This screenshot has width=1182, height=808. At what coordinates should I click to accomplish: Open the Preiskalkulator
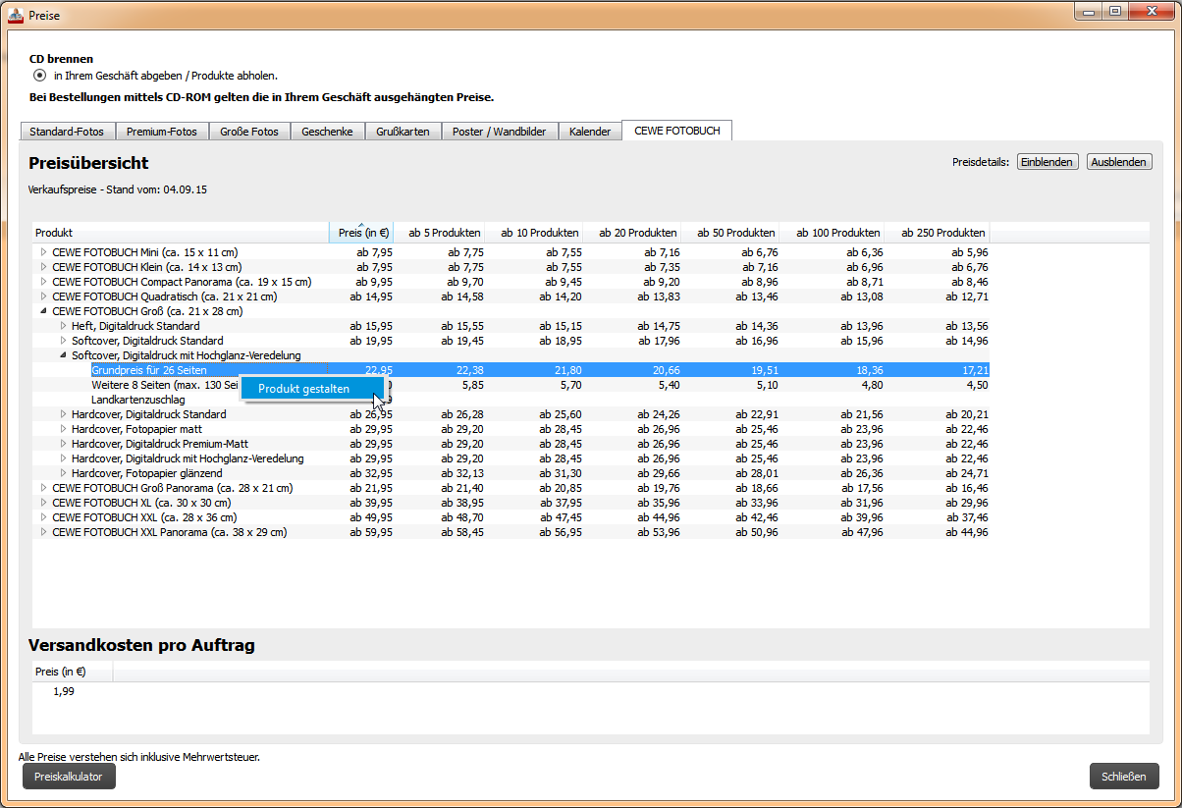pos(69,777)
